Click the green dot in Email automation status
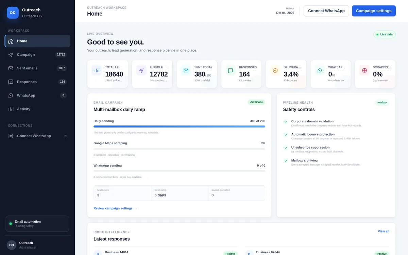The image size is (408, 255). point(11,224)
